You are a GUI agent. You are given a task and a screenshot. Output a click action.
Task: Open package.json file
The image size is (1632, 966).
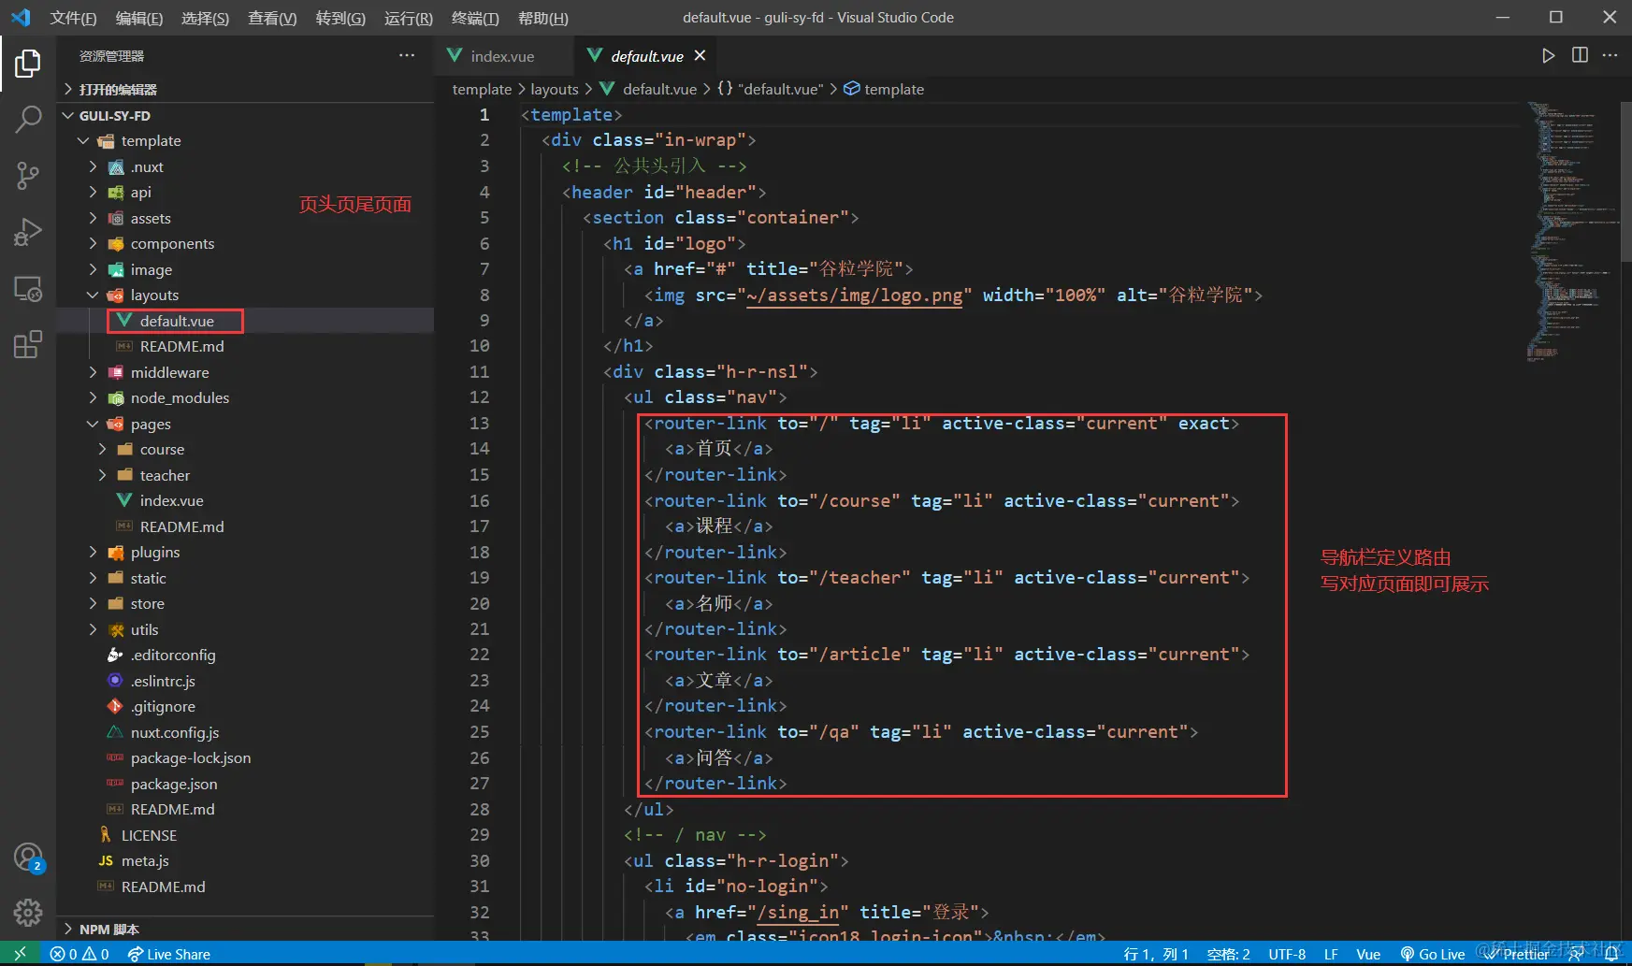pyautogui.click(x=247, y=785)
